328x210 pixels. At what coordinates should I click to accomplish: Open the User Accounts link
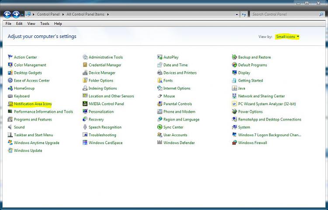(x=175, y=135)
